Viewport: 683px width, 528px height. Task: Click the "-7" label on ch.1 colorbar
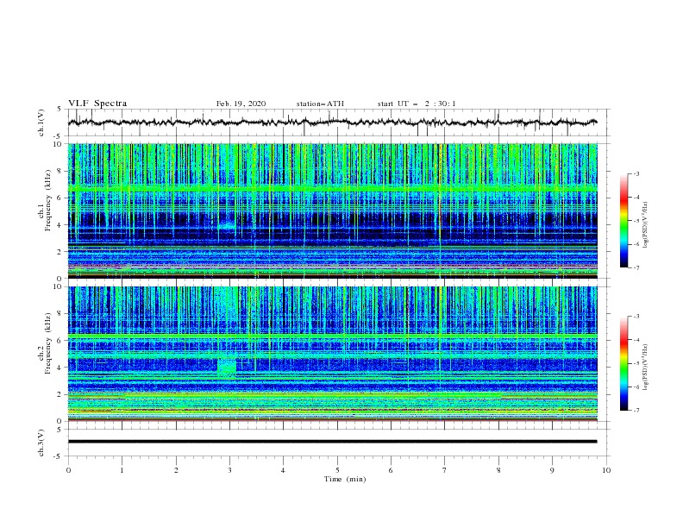click(x=636, y=267)
